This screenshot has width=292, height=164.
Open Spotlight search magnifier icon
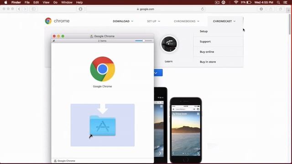278,2
